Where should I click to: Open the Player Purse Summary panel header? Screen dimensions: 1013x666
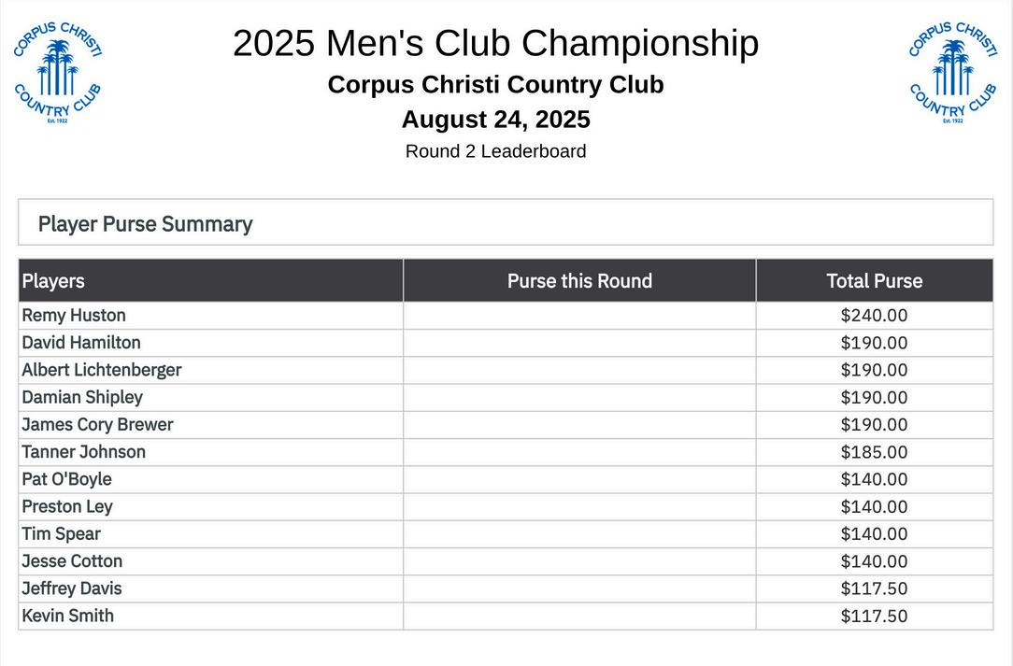506,223
